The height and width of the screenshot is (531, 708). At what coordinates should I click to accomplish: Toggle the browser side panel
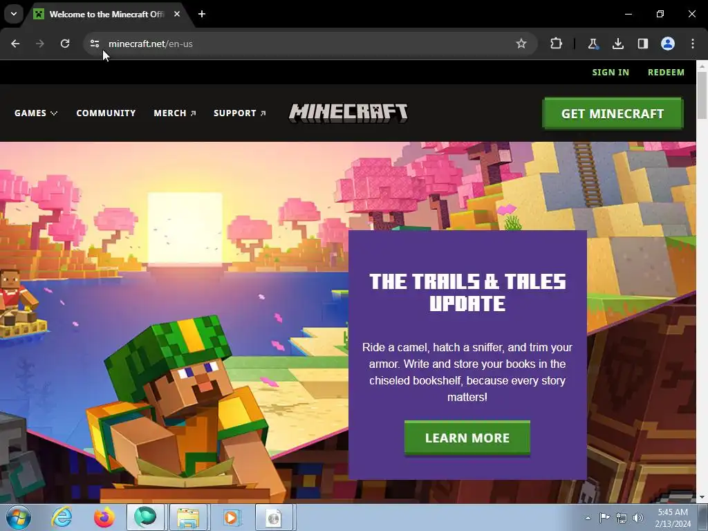point(642,44)
